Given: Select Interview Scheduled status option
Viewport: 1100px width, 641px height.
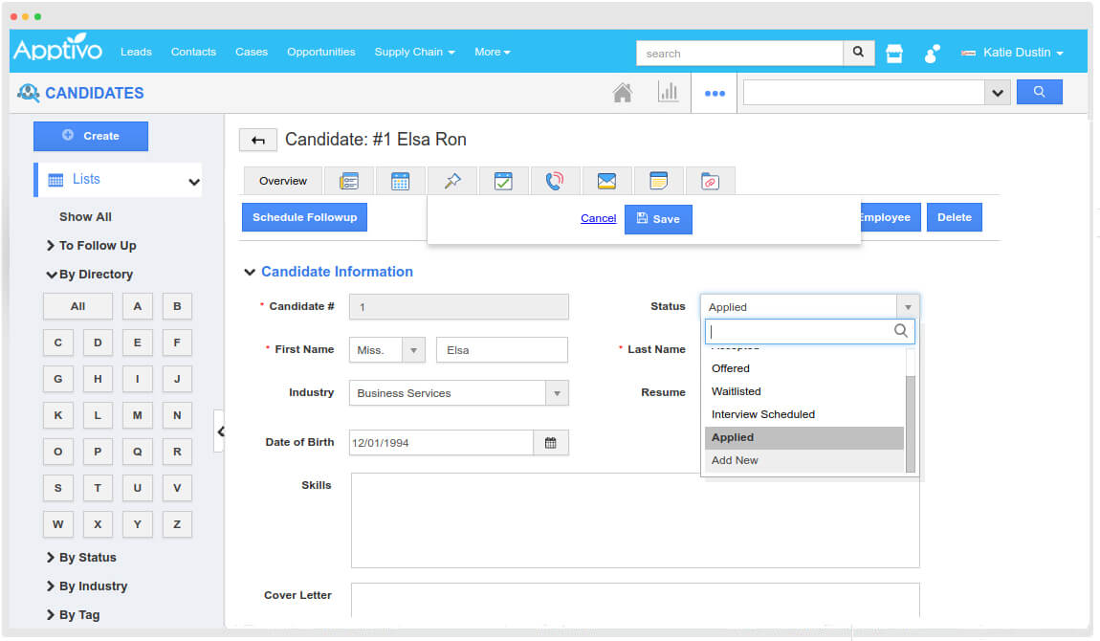Looking at the screenshot, I should pyautogui.click(x=763, y=414).
